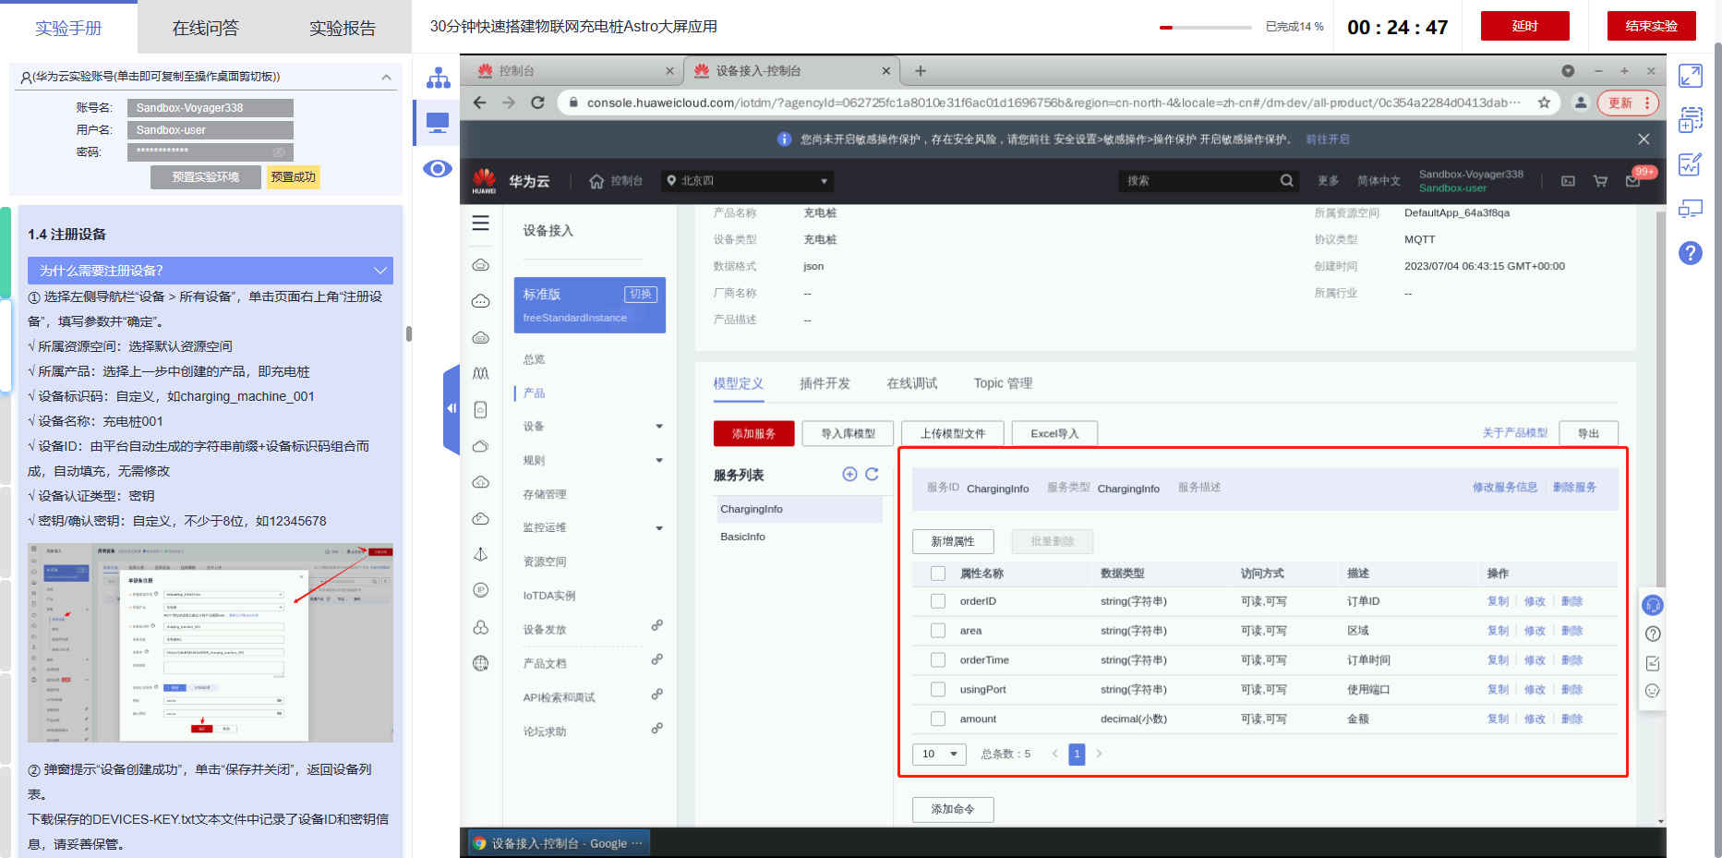Screen dimensions: 1722x858
Task: Click the red 添加服务 button
Action: pyautogui.click(x=753, y=433)
